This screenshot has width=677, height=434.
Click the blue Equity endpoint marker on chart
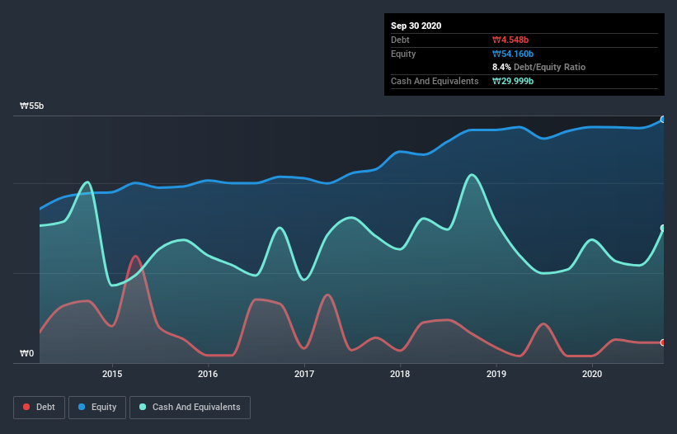663,120
